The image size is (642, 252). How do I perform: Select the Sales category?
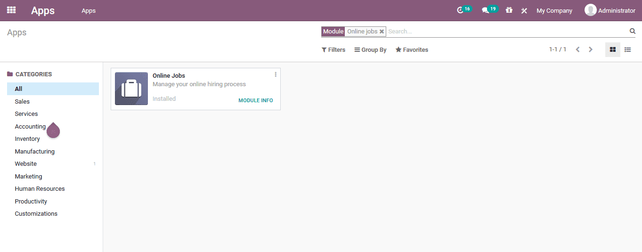pyautogui.click(x=53, y=101)
